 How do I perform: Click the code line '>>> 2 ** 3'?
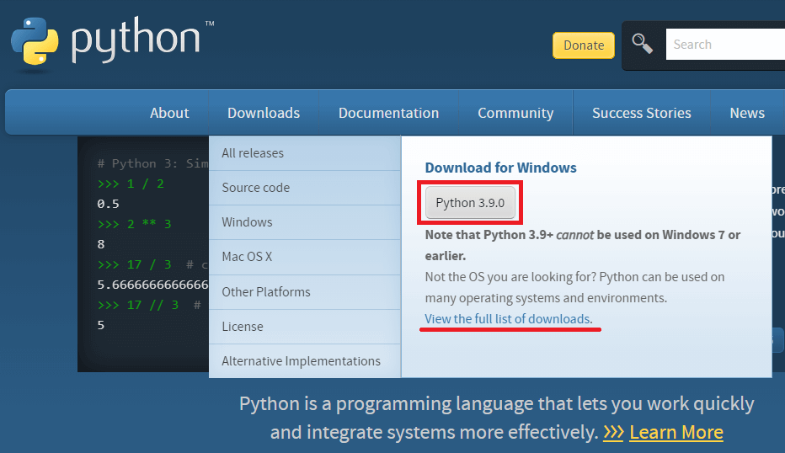(x=134, y=224)
